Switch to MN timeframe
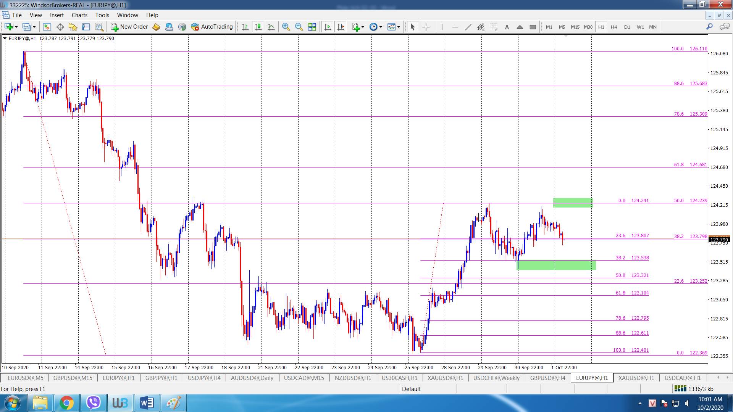This screenshot has width=733, height=412. click(653, 27)
